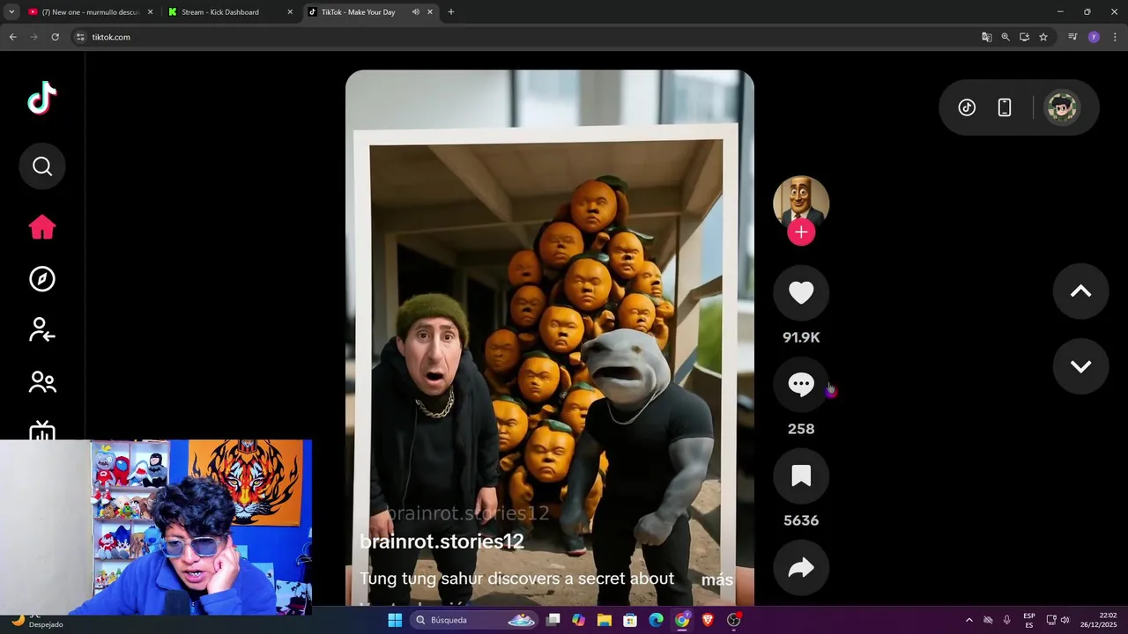Open OBS Studio from taskbar
Image resolution: width=1128 pixels, height=634 pixels.
coord(733,620)
